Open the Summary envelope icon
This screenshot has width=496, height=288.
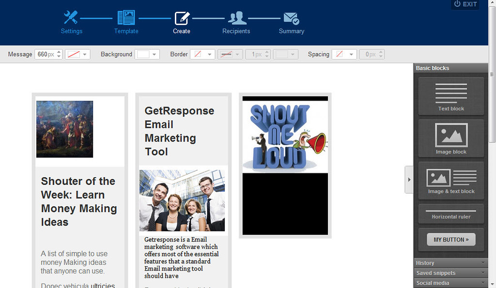pos(291,18)
